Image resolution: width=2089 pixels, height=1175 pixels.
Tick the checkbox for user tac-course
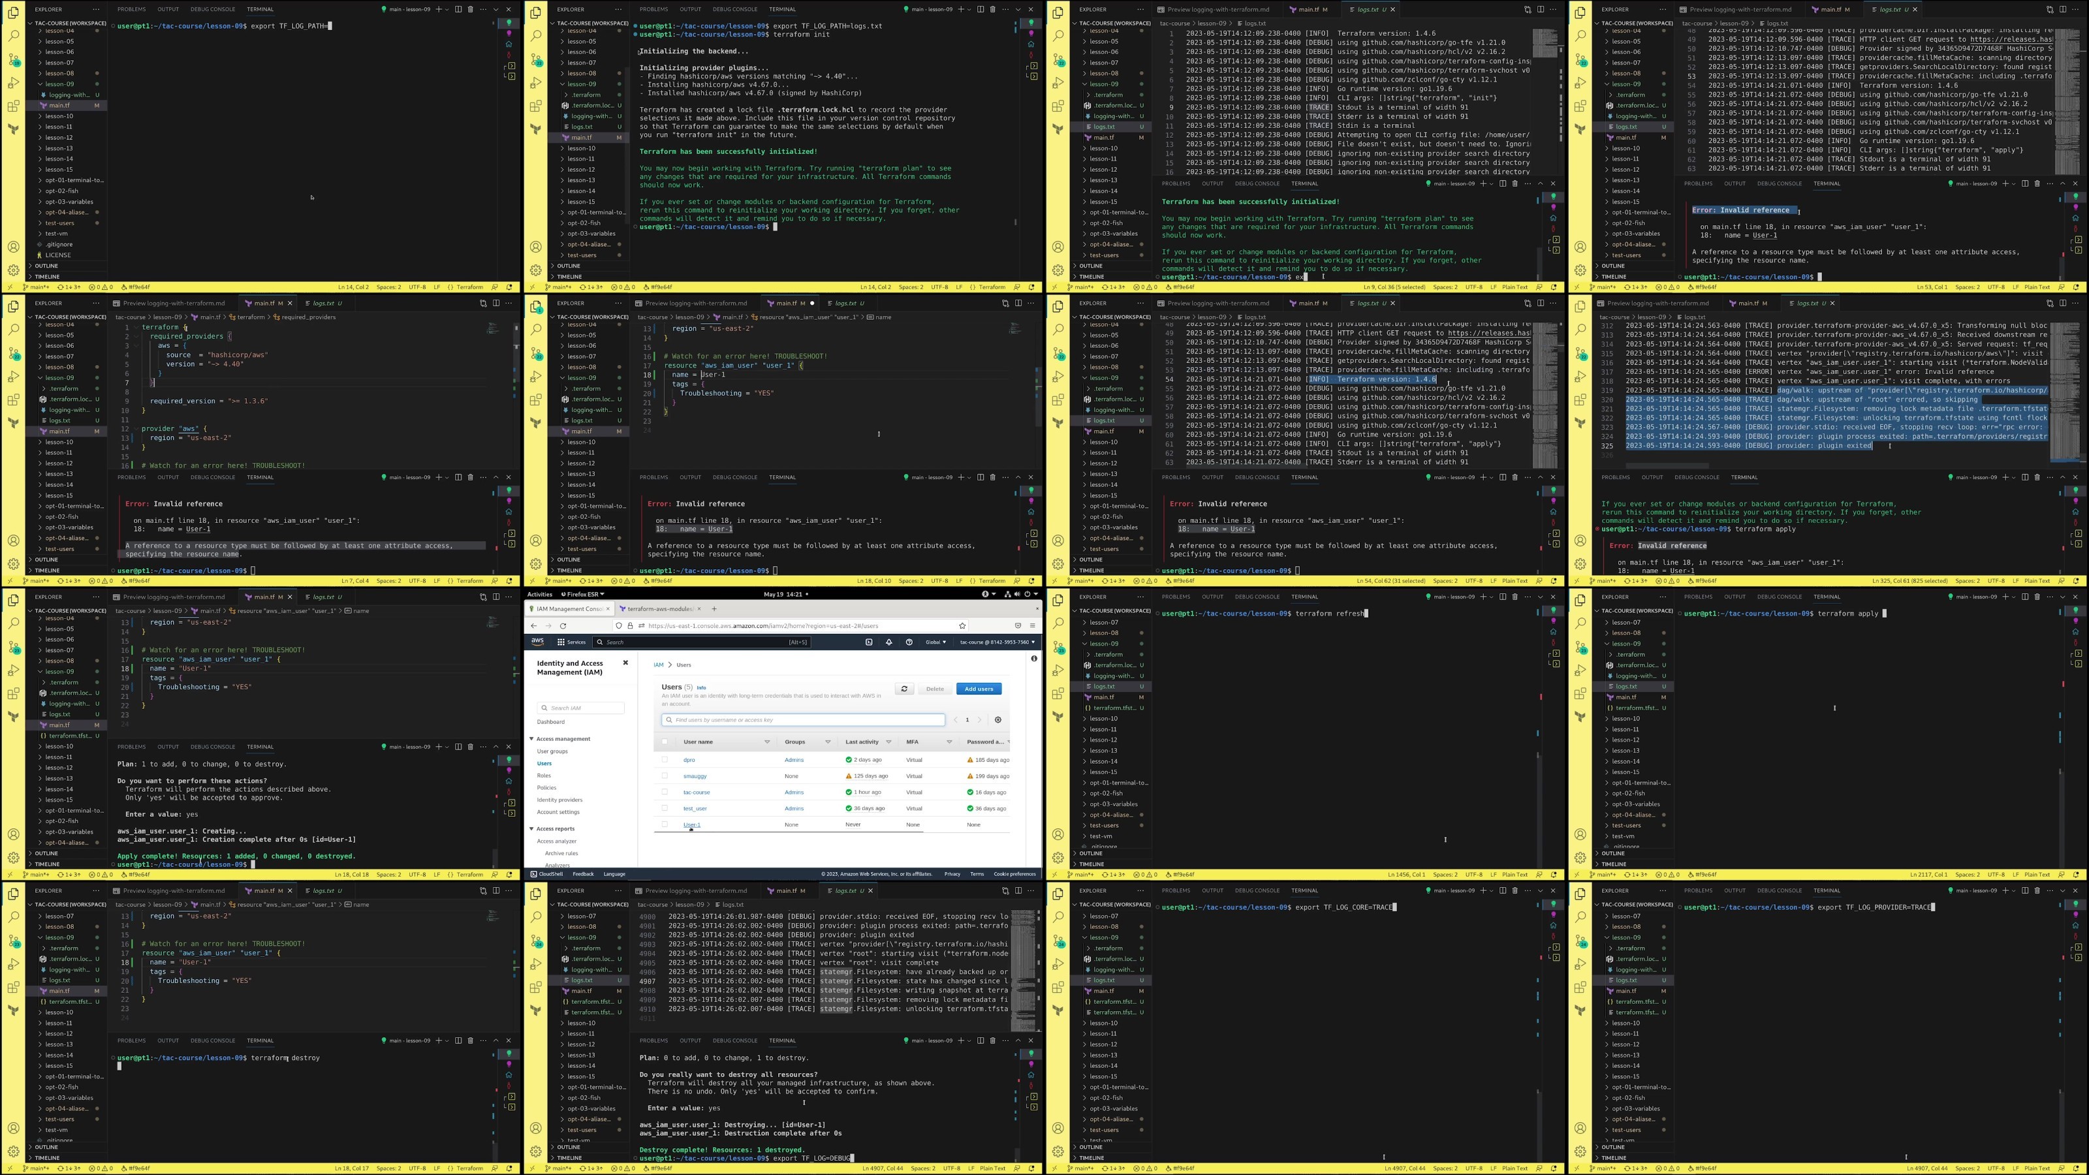click(x=665, y=792)
